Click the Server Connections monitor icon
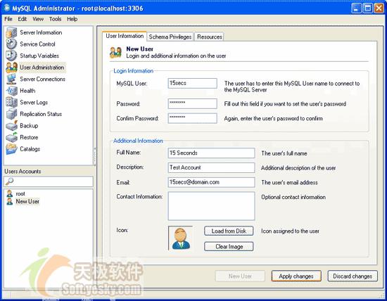 [x=11, y=79]
